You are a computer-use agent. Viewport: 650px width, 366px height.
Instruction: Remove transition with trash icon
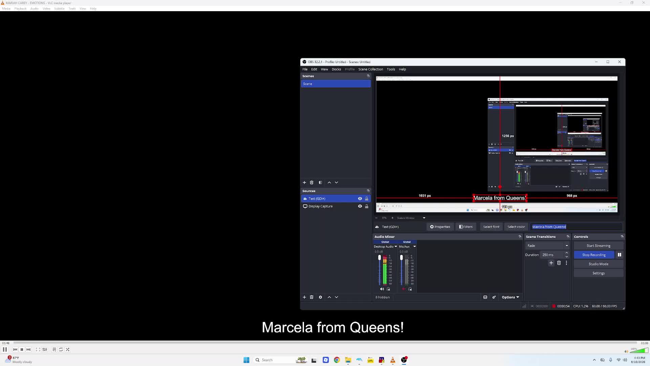click(559, 263)
